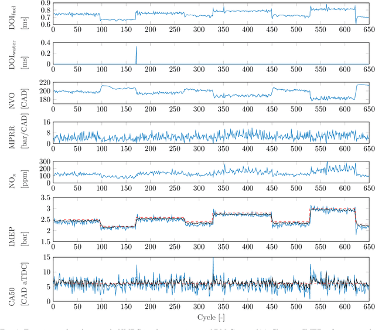This screenshot has height=330, width=375.
Task: Click x-tick 550 below the MPRR plot
Action: click(321, 149)
